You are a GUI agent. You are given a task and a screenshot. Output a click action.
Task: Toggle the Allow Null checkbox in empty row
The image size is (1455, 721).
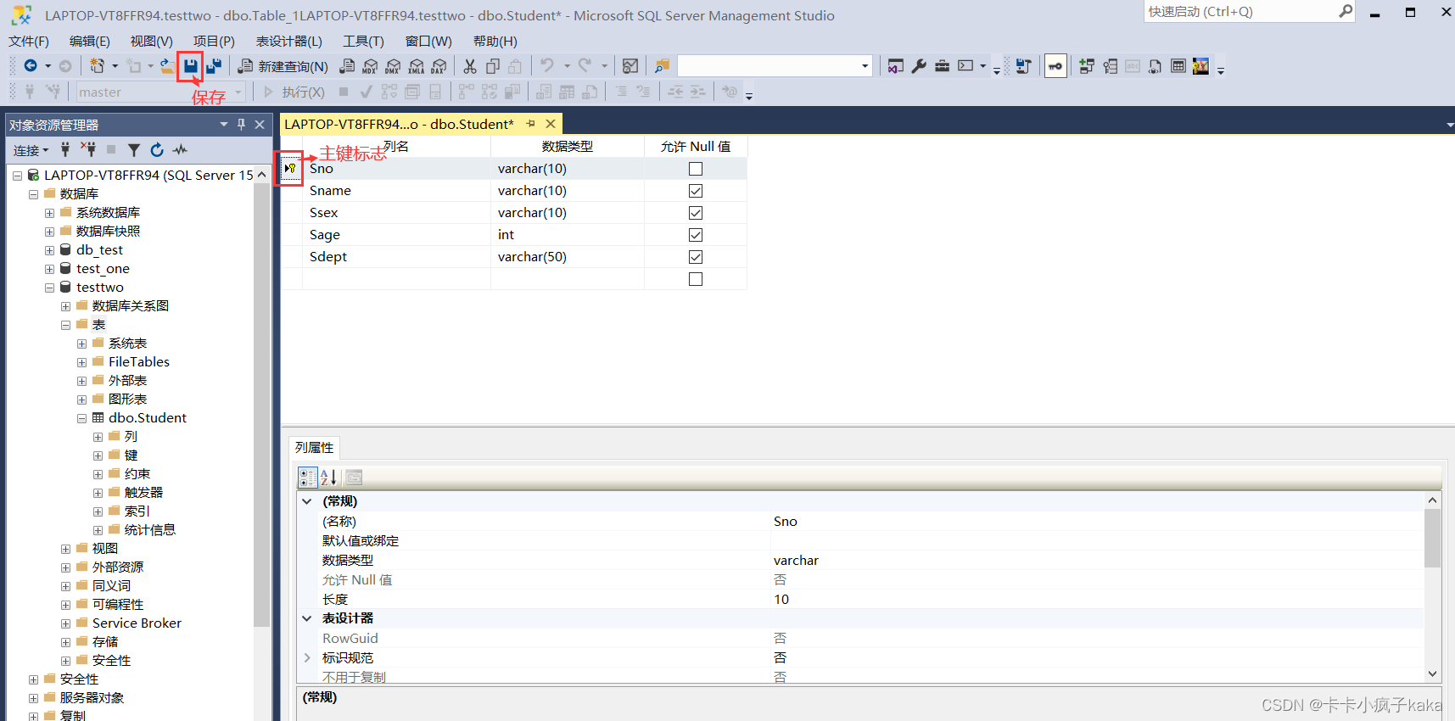pyautogui.click(x=696, y=279)
